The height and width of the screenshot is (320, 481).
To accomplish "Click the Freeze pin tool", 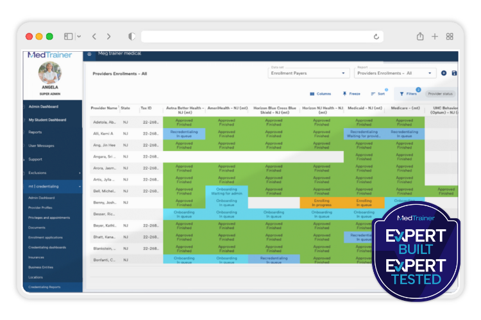I will tap(353, 93).
